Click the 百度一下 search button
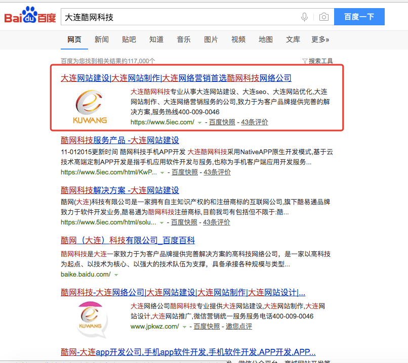This screenshot has width=408, height=363. tap(359, 17)
